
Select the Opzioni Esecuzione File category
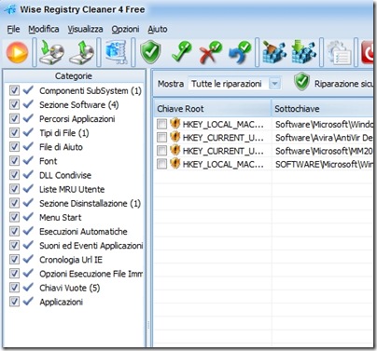tap(91, 274)
